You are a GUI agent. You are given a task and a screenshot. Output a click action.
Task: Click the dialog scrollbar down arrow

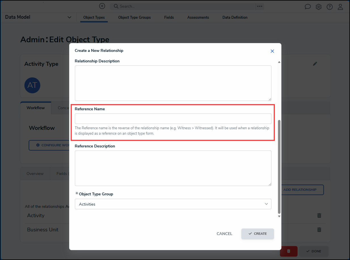(x=279, y=216)
